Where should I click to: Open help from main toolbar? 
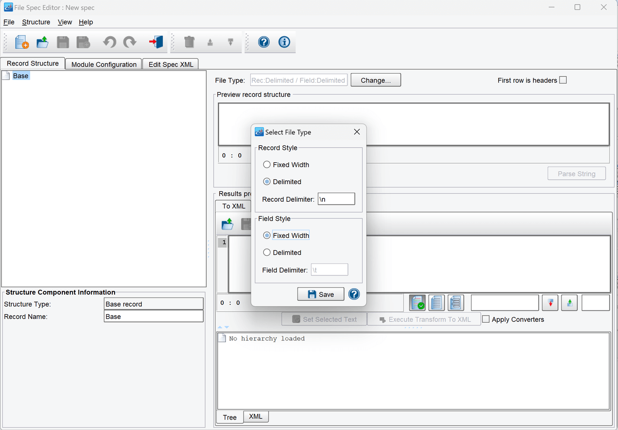(x=264, y=42)
